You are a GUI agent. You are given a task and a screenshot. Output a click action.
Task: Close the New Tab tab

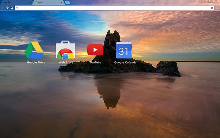click(x=31, y=2)
